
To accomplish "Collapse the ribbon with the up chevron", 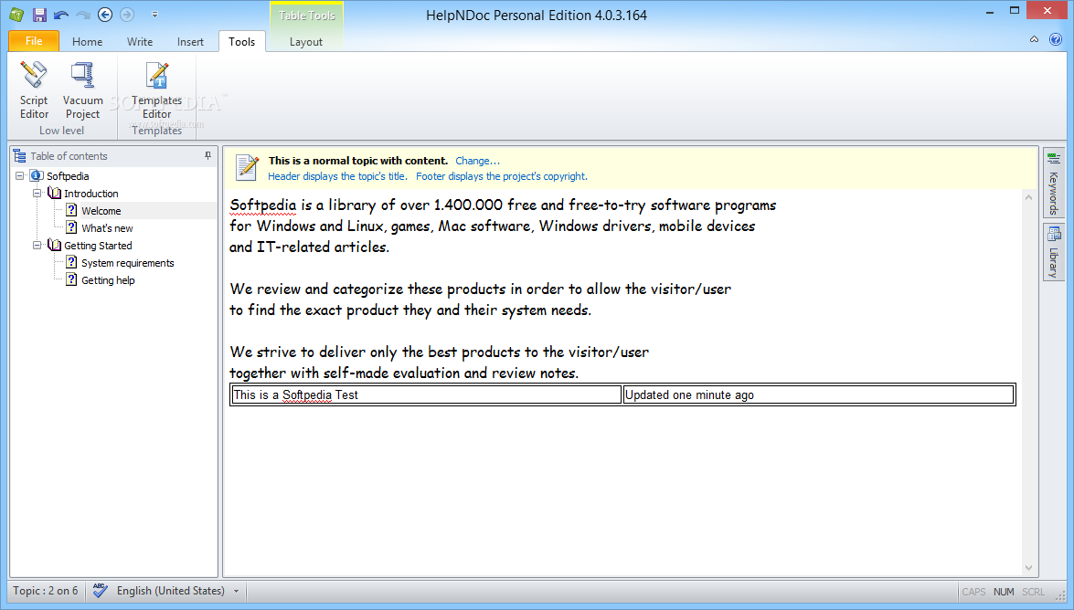I will [1035, 39].
